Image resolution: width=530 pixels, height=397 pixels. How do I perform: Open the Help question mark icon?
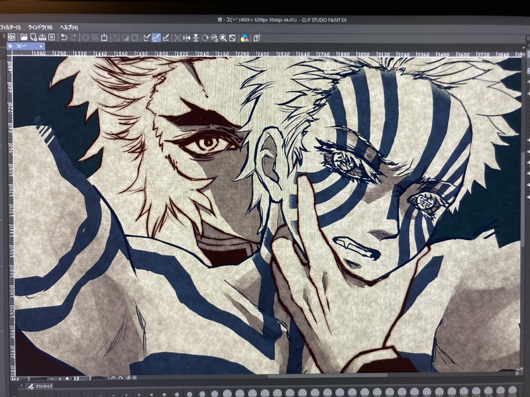256,38
